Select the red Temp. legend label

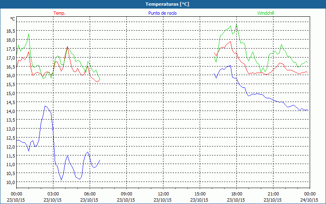[x=59, y=13]
